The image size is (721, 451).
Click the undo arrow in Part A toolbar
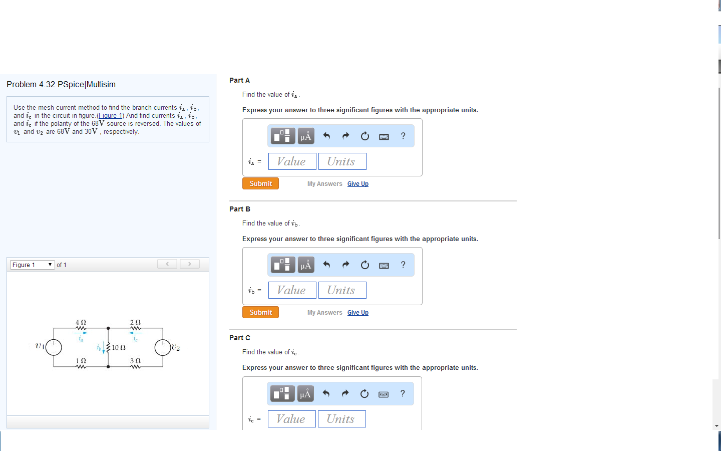(326, 136)
